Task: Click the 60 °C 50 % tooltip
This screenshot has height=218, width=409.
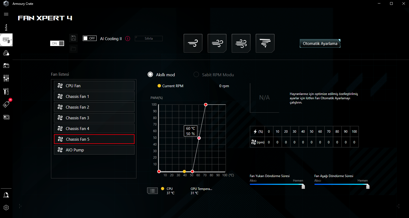Action: point(191,131)
